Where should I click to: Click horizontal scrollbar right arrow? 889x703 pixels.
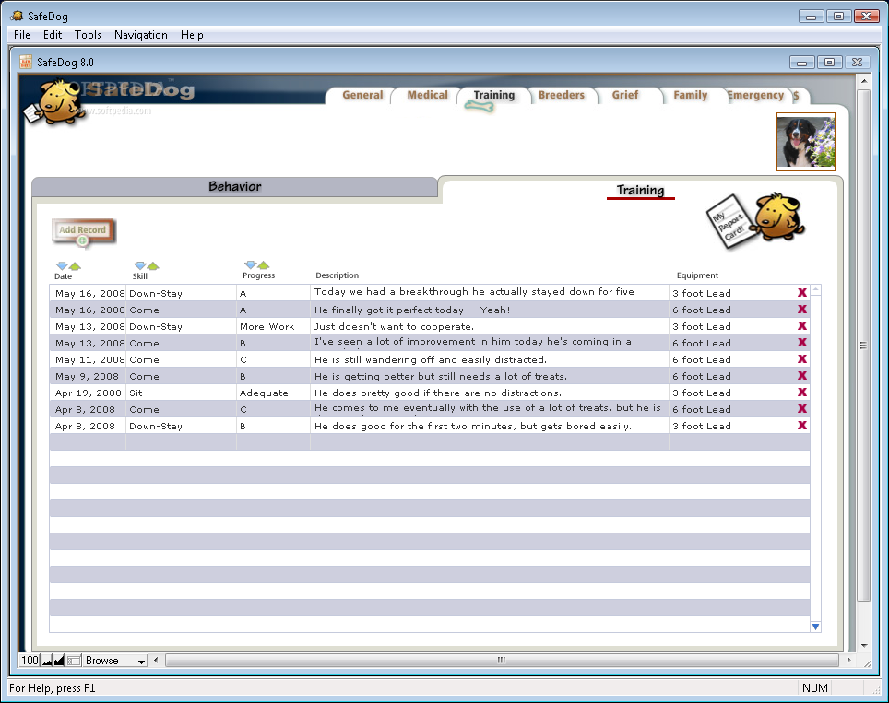point(848,660)
